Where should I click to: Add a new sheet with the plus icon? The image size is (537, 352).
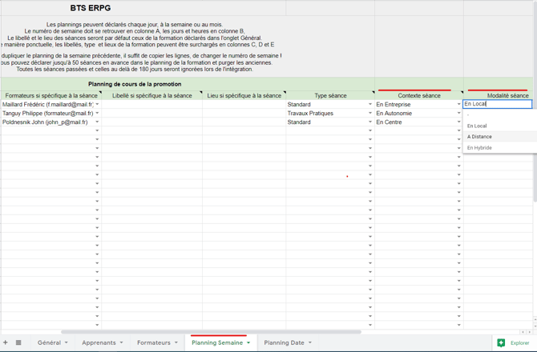5,342
